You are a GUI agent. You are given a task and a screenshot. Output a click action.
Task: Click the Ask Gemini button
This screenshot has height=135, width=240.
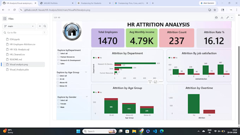207,3
